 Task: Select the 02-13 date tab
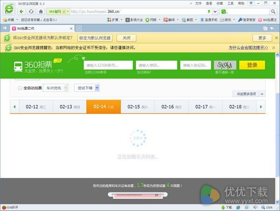70,106
